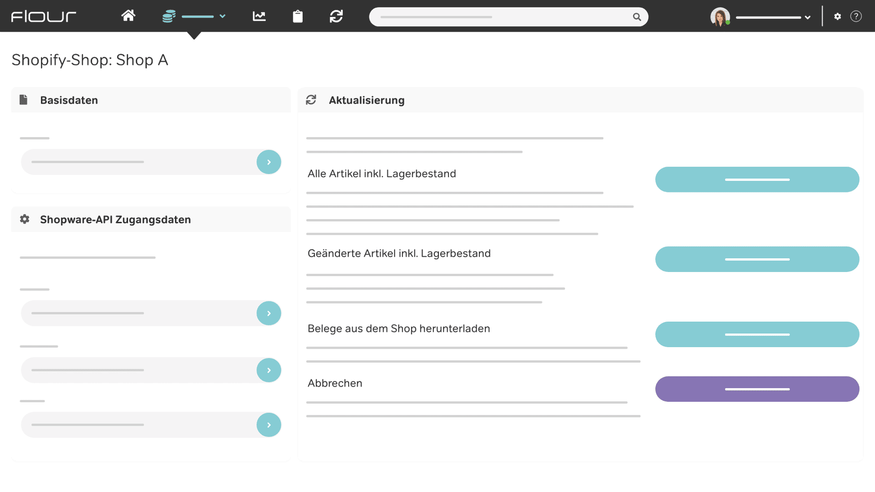Image resolution: width=875 pixels, height=492 pixels.
Task: Select the 'Alle Artikel inkl. Lagerbestand' label
Action: coord(382,174)
